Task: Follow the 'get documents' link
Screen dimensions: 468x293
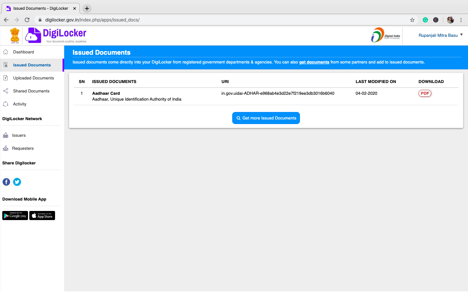Action: [x=314, y=62]
